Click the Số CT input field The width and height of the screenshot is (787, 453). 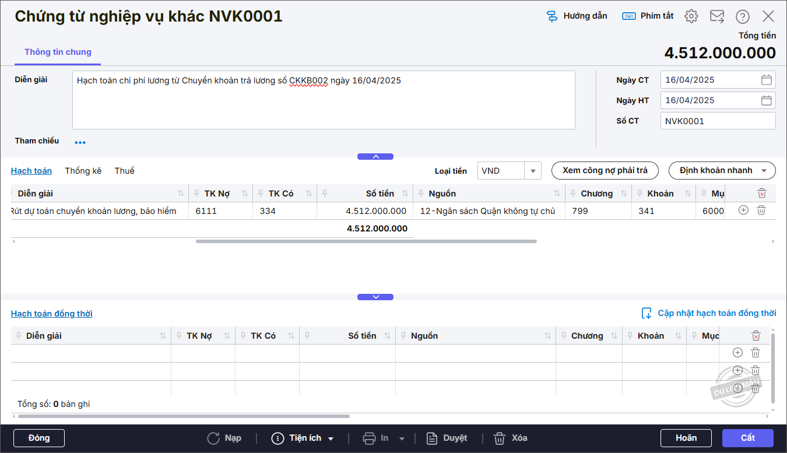point(718,121)
